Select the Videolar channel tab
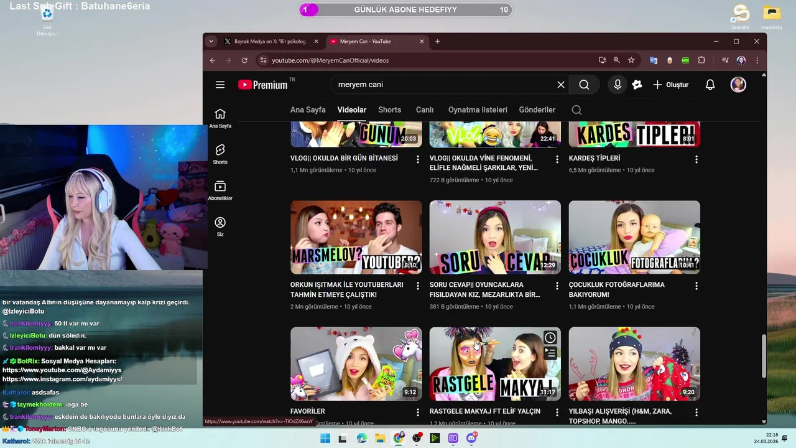Viewport: 796px width, 448px height. [352, 110]
